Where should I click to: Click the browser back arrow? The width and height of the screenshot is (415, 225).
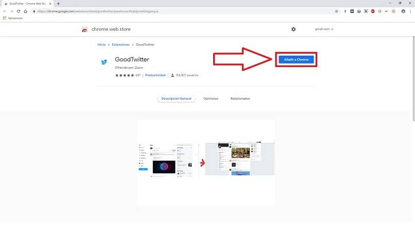[5, 11]
